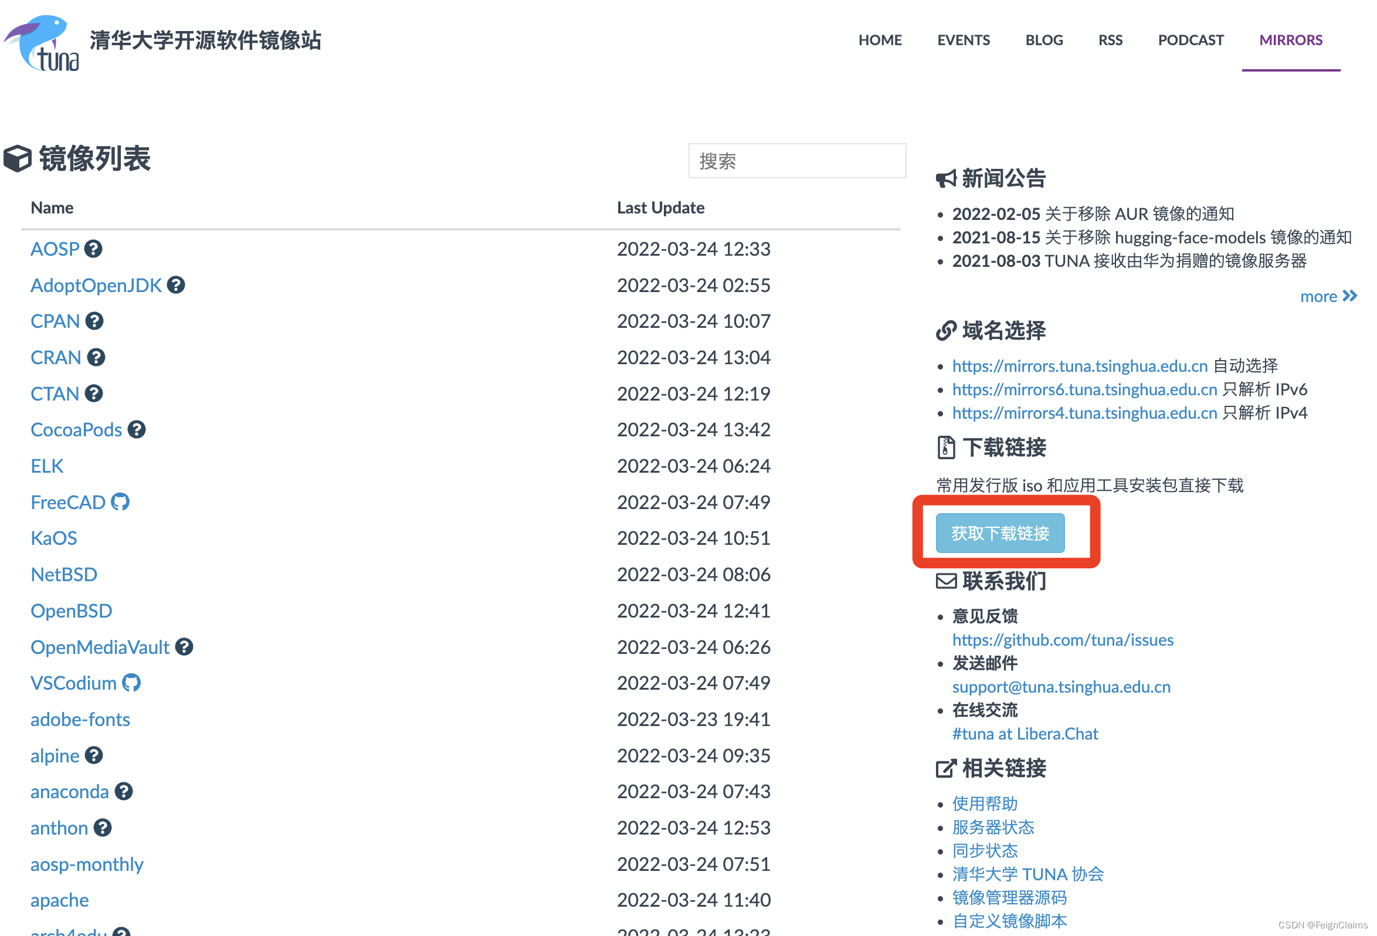This screenshot has height=936, width=1377.
Task: Open the alpine mirror link
Action: tap(55, 756)
